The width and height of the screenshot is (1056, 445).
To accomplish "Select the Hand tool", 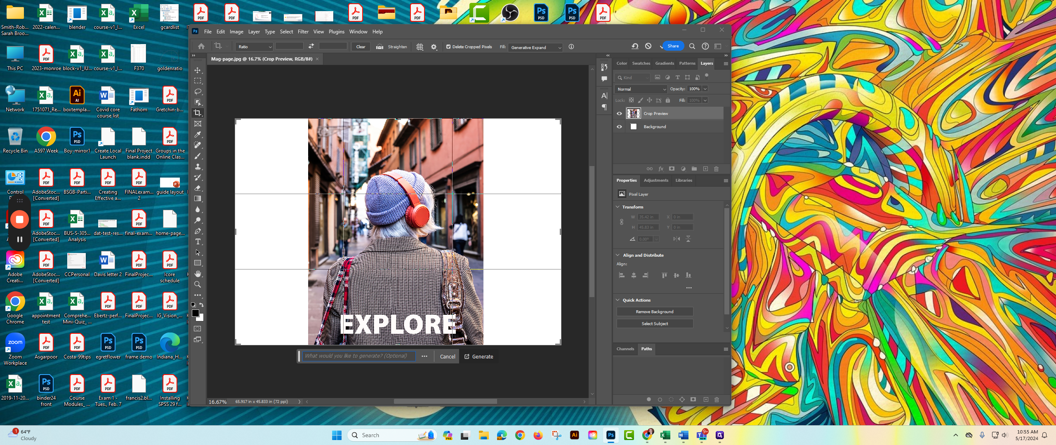I will (x=198, y=274).
